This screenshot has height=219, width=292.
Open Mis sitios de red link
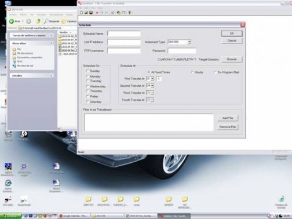[25, 65]
